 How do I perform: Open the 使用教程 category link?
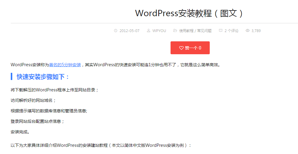pyautogui.click(x=186, y=31)
